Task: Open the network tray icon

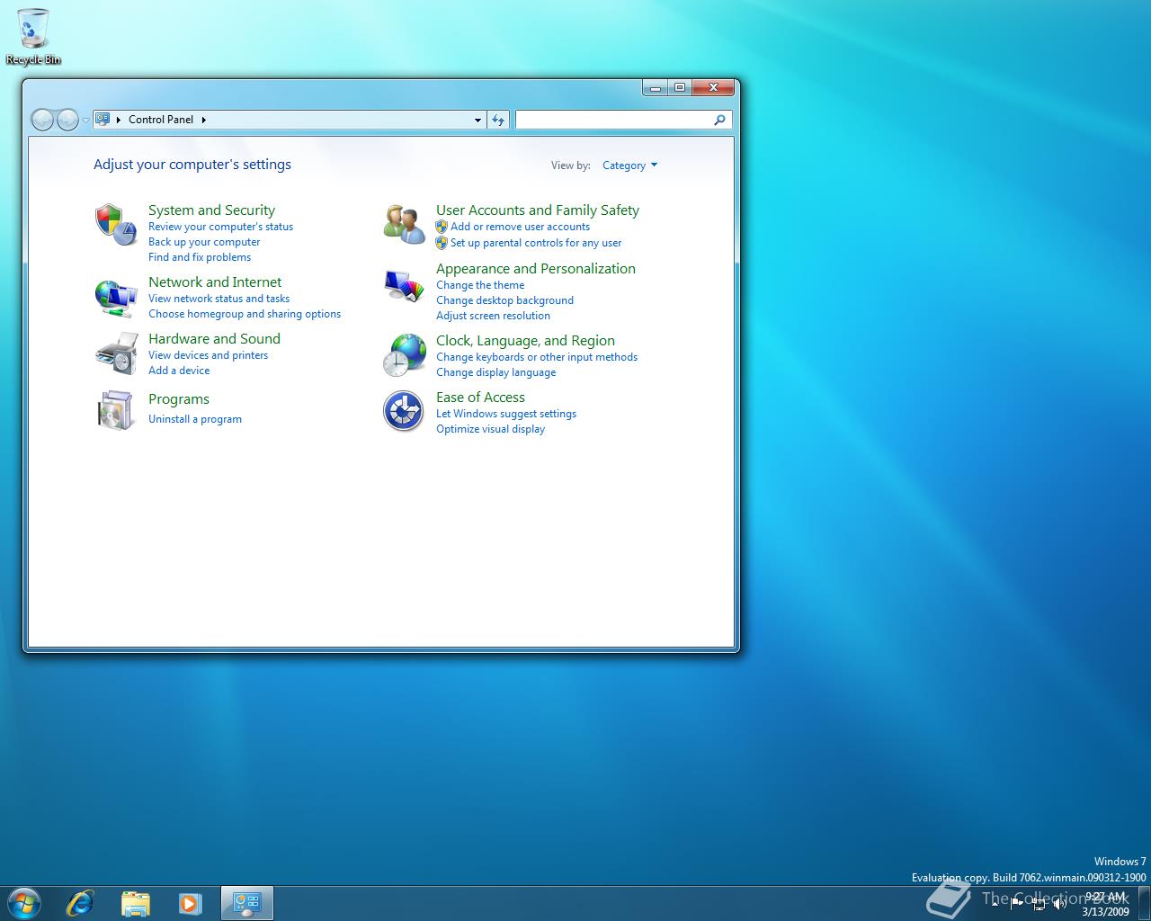Action: tap(1039, 903)
